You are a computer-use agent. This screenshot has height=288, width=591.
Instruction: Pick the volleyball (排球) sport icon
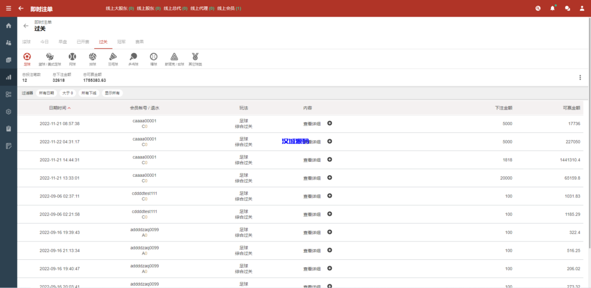click(92, 57)
